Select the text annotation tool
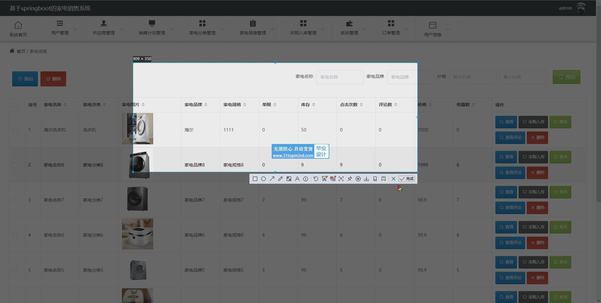Image resolution: width=601 pixels, height=303 pixels. point(297,179)
